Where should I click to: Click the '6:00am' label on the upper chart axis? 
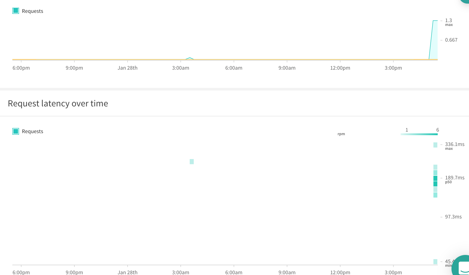point(234,68)
